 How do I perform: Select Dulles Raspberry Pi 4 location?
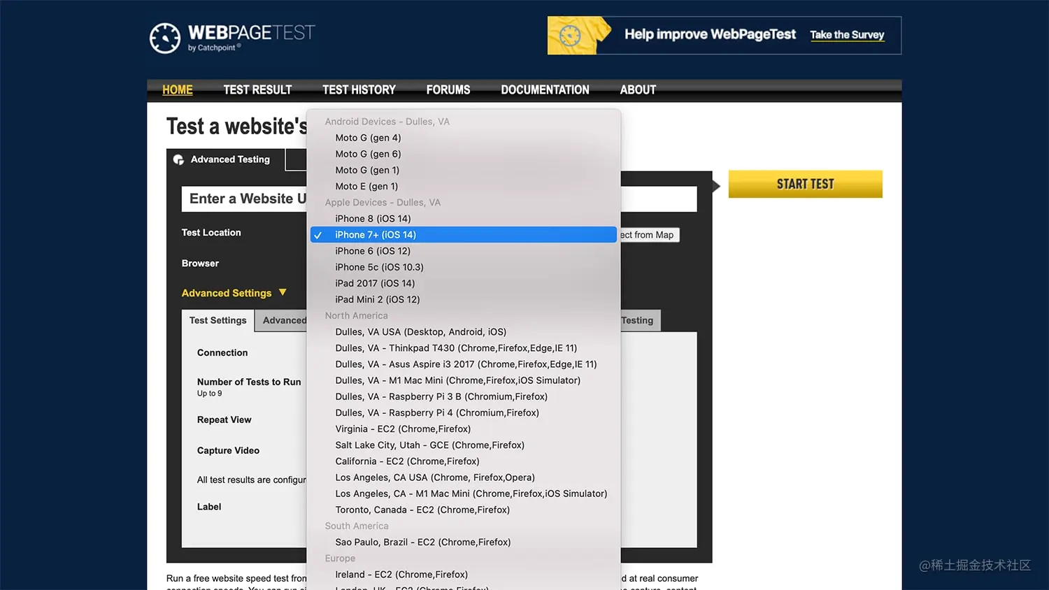[x=463, y=412]
